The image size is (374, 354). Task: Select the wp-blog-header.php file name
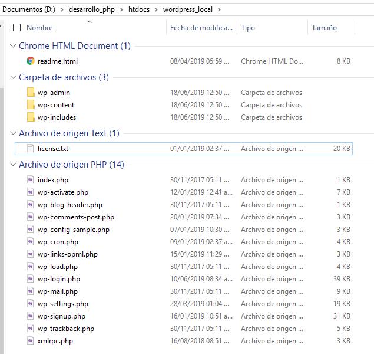coord(70,205)
